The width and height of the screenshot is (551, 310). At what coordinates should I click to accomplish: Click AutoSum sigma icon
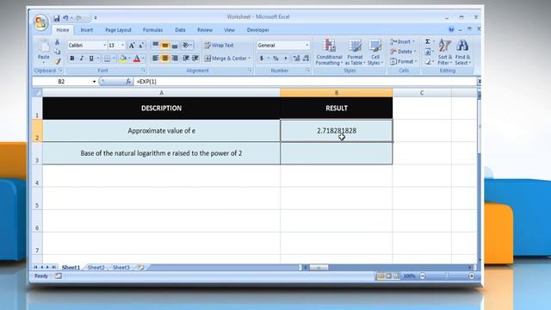pyautogui.click(x=428, y=42)
